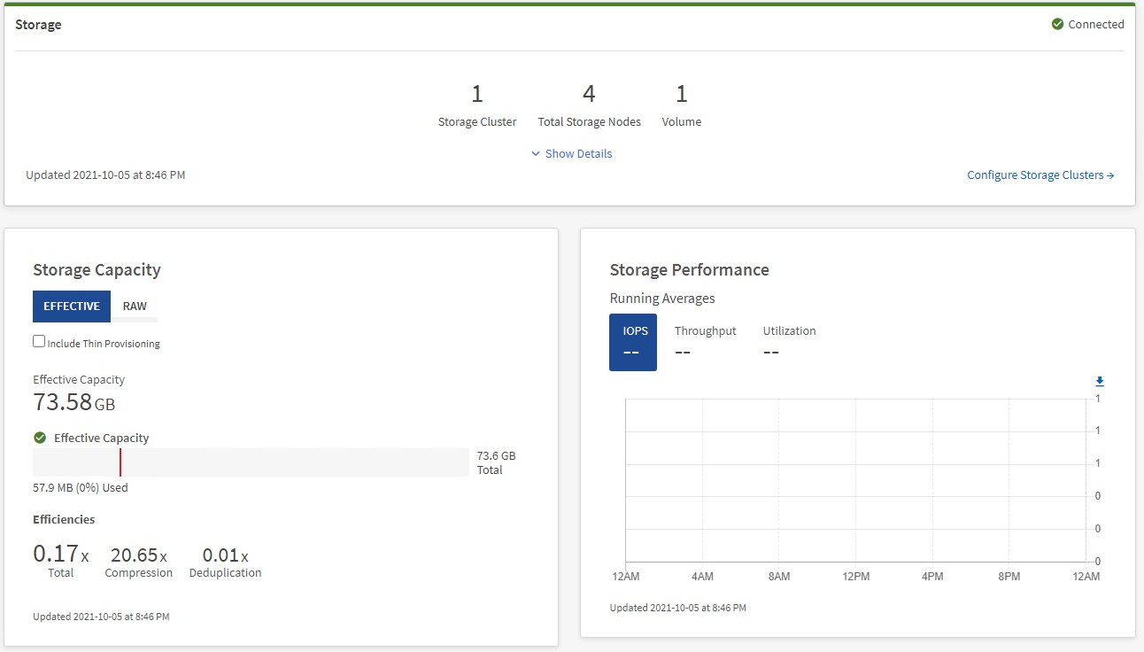Click the green check beside Effective Capacity
The width and height of the screenshot is (1144, 652).
click(40, 438)
